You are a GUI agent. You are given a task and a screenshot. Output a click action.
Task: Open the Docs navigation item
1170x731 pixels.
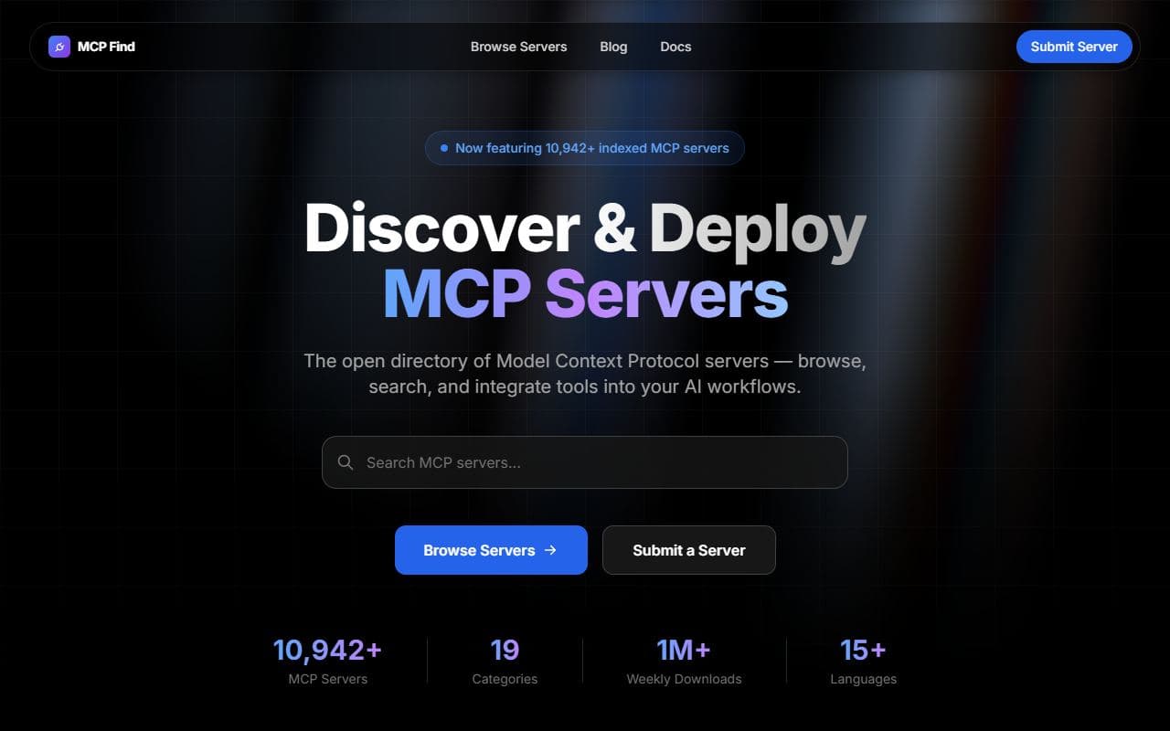click(x=675, y=47)
